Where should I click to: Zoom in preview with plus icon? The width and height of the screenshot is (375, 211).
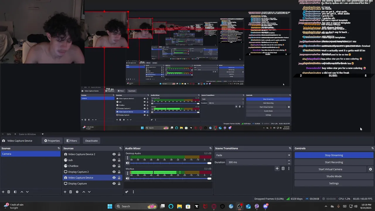[15, 134]
